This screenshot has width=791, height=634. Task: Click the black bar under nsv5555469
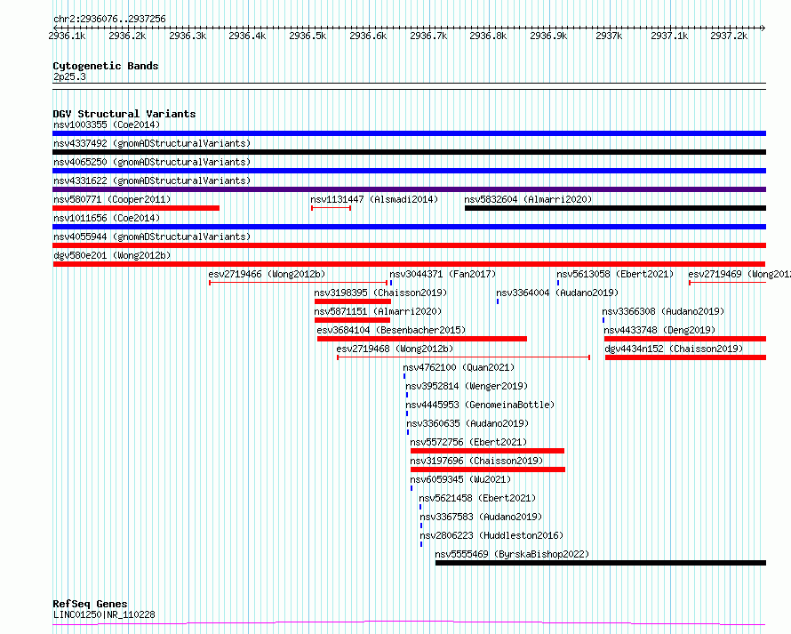[x=601, y=563]
